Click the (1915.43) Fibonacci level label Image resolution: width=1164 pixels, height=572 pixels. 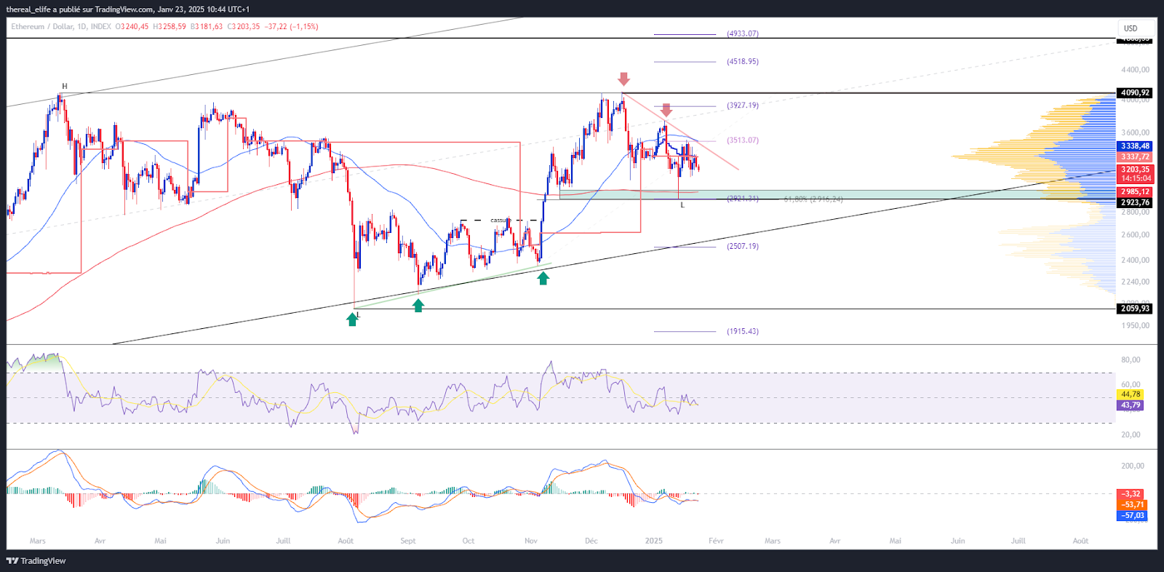[743, 331]
